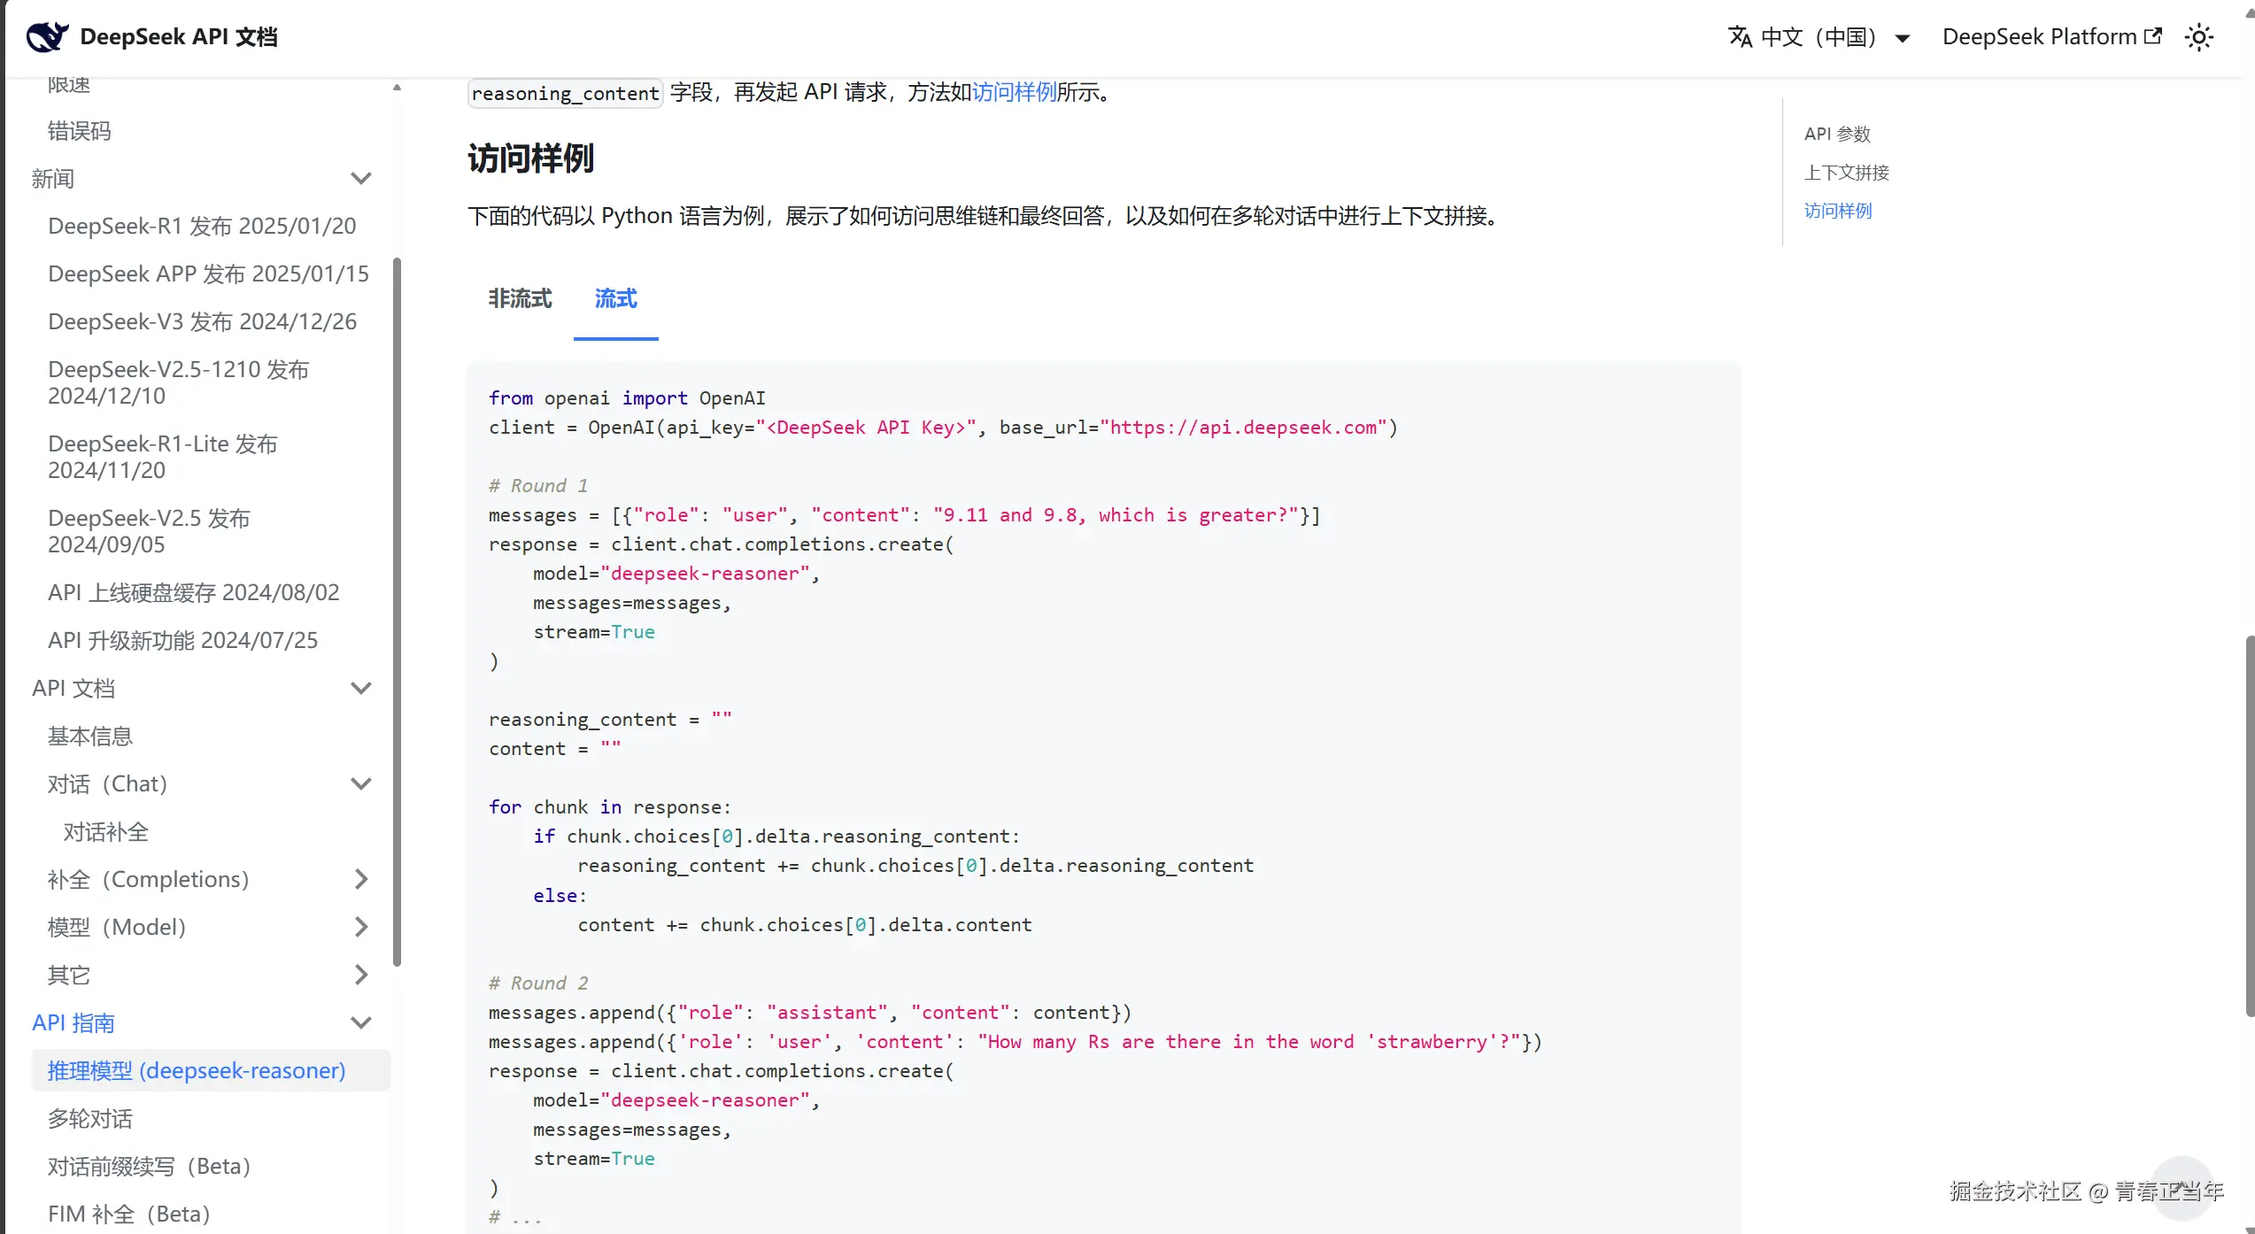Select the 流式 code tab
This screenshot has width=2255, height=1234.
pos(615,299)
